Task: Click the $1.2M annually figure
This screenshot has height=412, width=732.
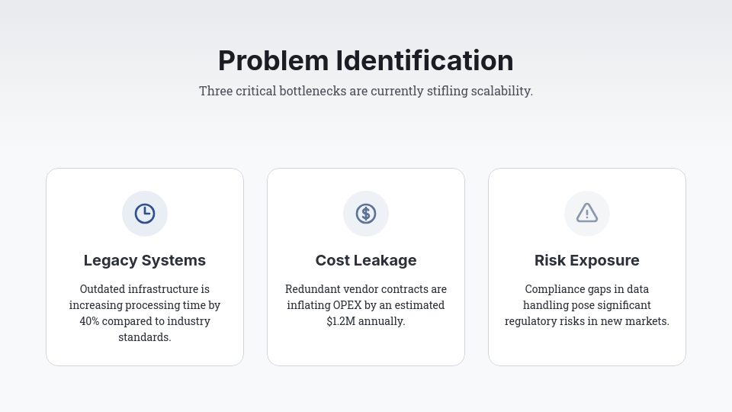Action: pyautogui.click(x=366, y=321)
